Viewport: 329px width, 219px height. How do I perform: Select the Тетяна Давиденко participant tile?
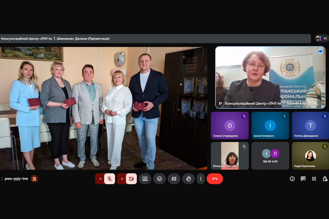tap(310, 126)
